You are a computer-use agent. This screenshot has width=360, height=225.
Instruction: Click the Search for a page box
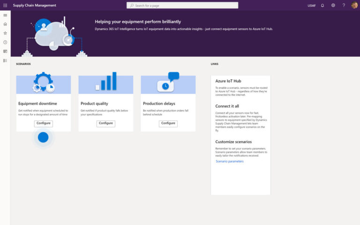[182, 5]
